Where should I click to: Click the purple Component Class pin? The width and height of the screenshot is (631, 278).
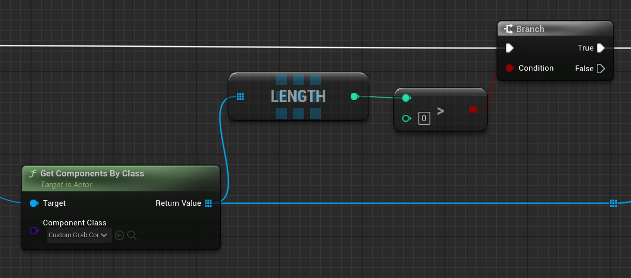click(x=34, y=231)
